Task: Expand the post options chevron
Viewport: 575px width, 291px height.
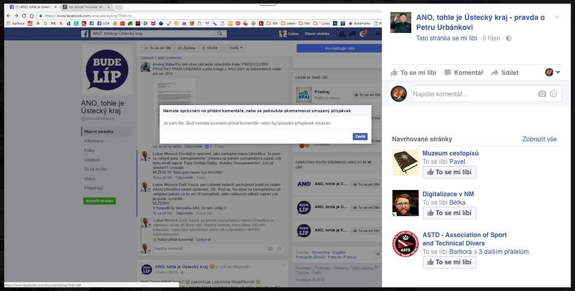Action: (557, 17)
